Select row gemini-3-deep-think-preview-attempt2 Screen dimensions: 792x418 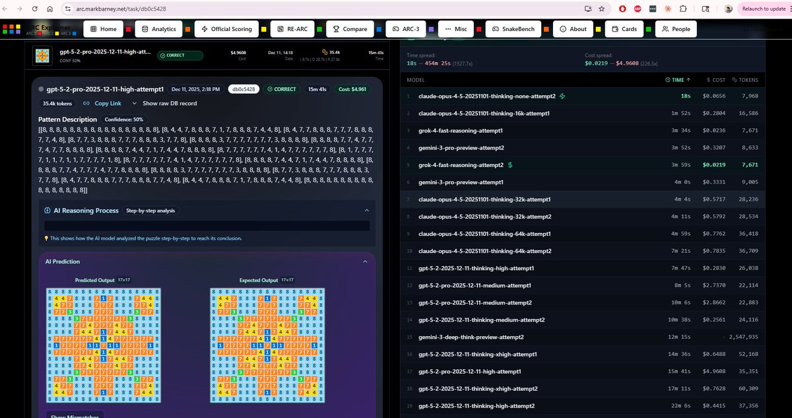click(x=584, y=337)
